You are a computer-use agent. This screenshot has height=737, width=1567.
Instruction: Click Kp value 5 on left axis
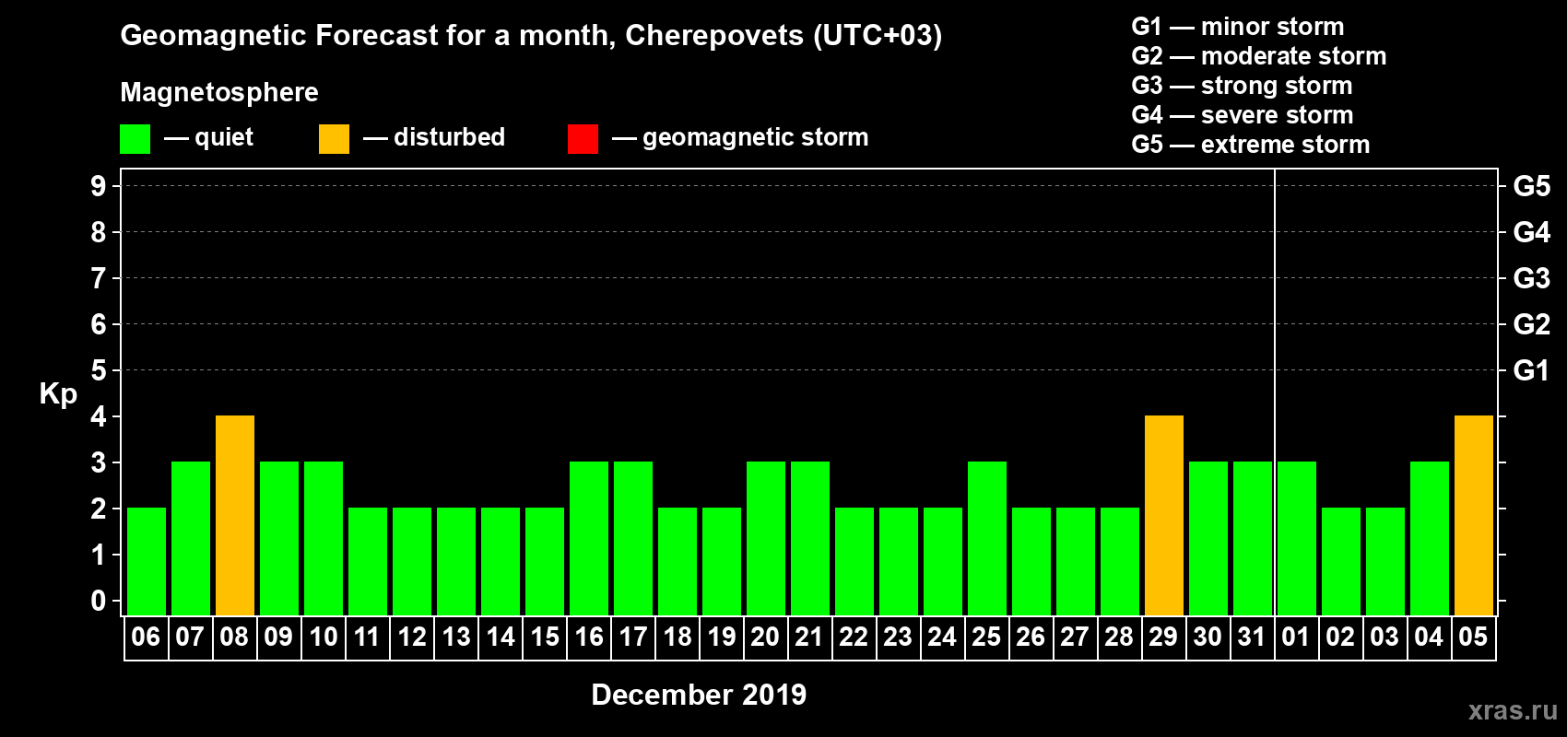click(x=99, y=370)
